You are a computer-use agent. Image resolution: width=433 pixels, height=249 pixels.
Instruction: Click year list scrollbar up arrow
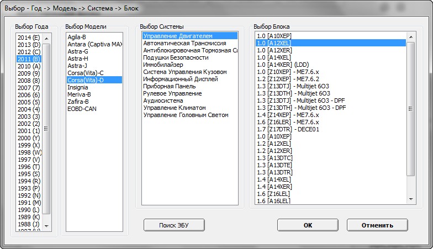[46, 39]
